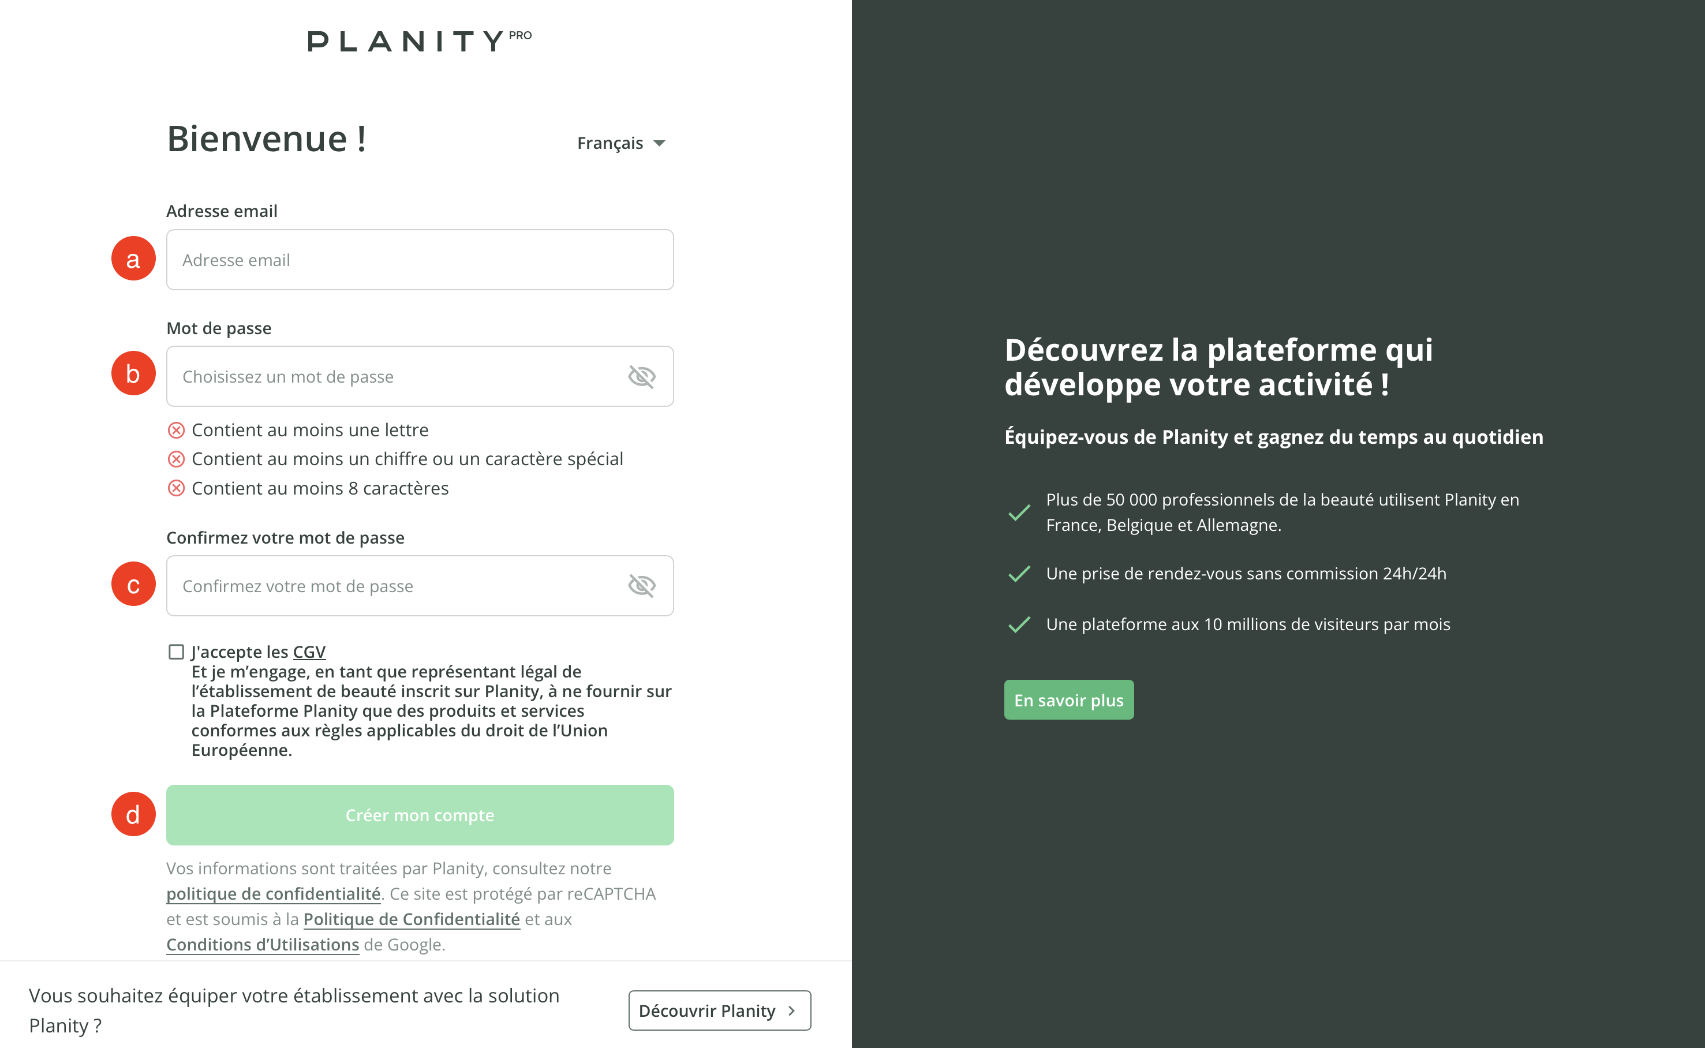
Task: Click the Confirmez votre mot de passe field
Action: [395, 586]
